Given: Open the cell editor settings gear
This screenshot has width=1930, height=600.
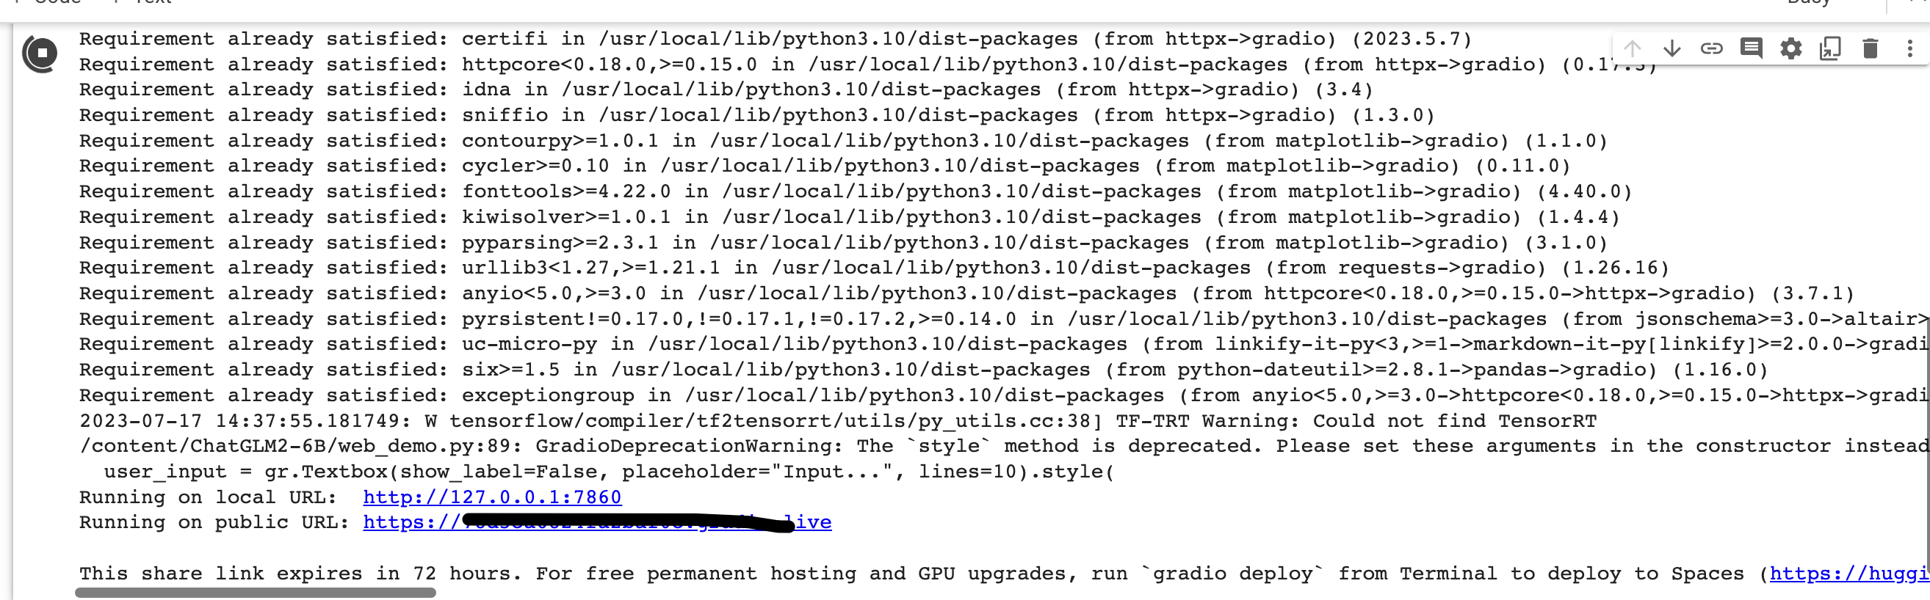Looking at the screenshot, I should (x=1790, y=48).
